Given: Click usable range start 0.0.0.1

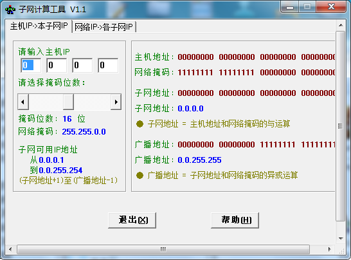Looking at the screenshot, I should point(51,160).
